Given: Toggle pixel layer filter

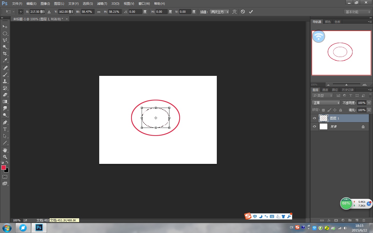Looking at the screenshot, I should [338, 96].
